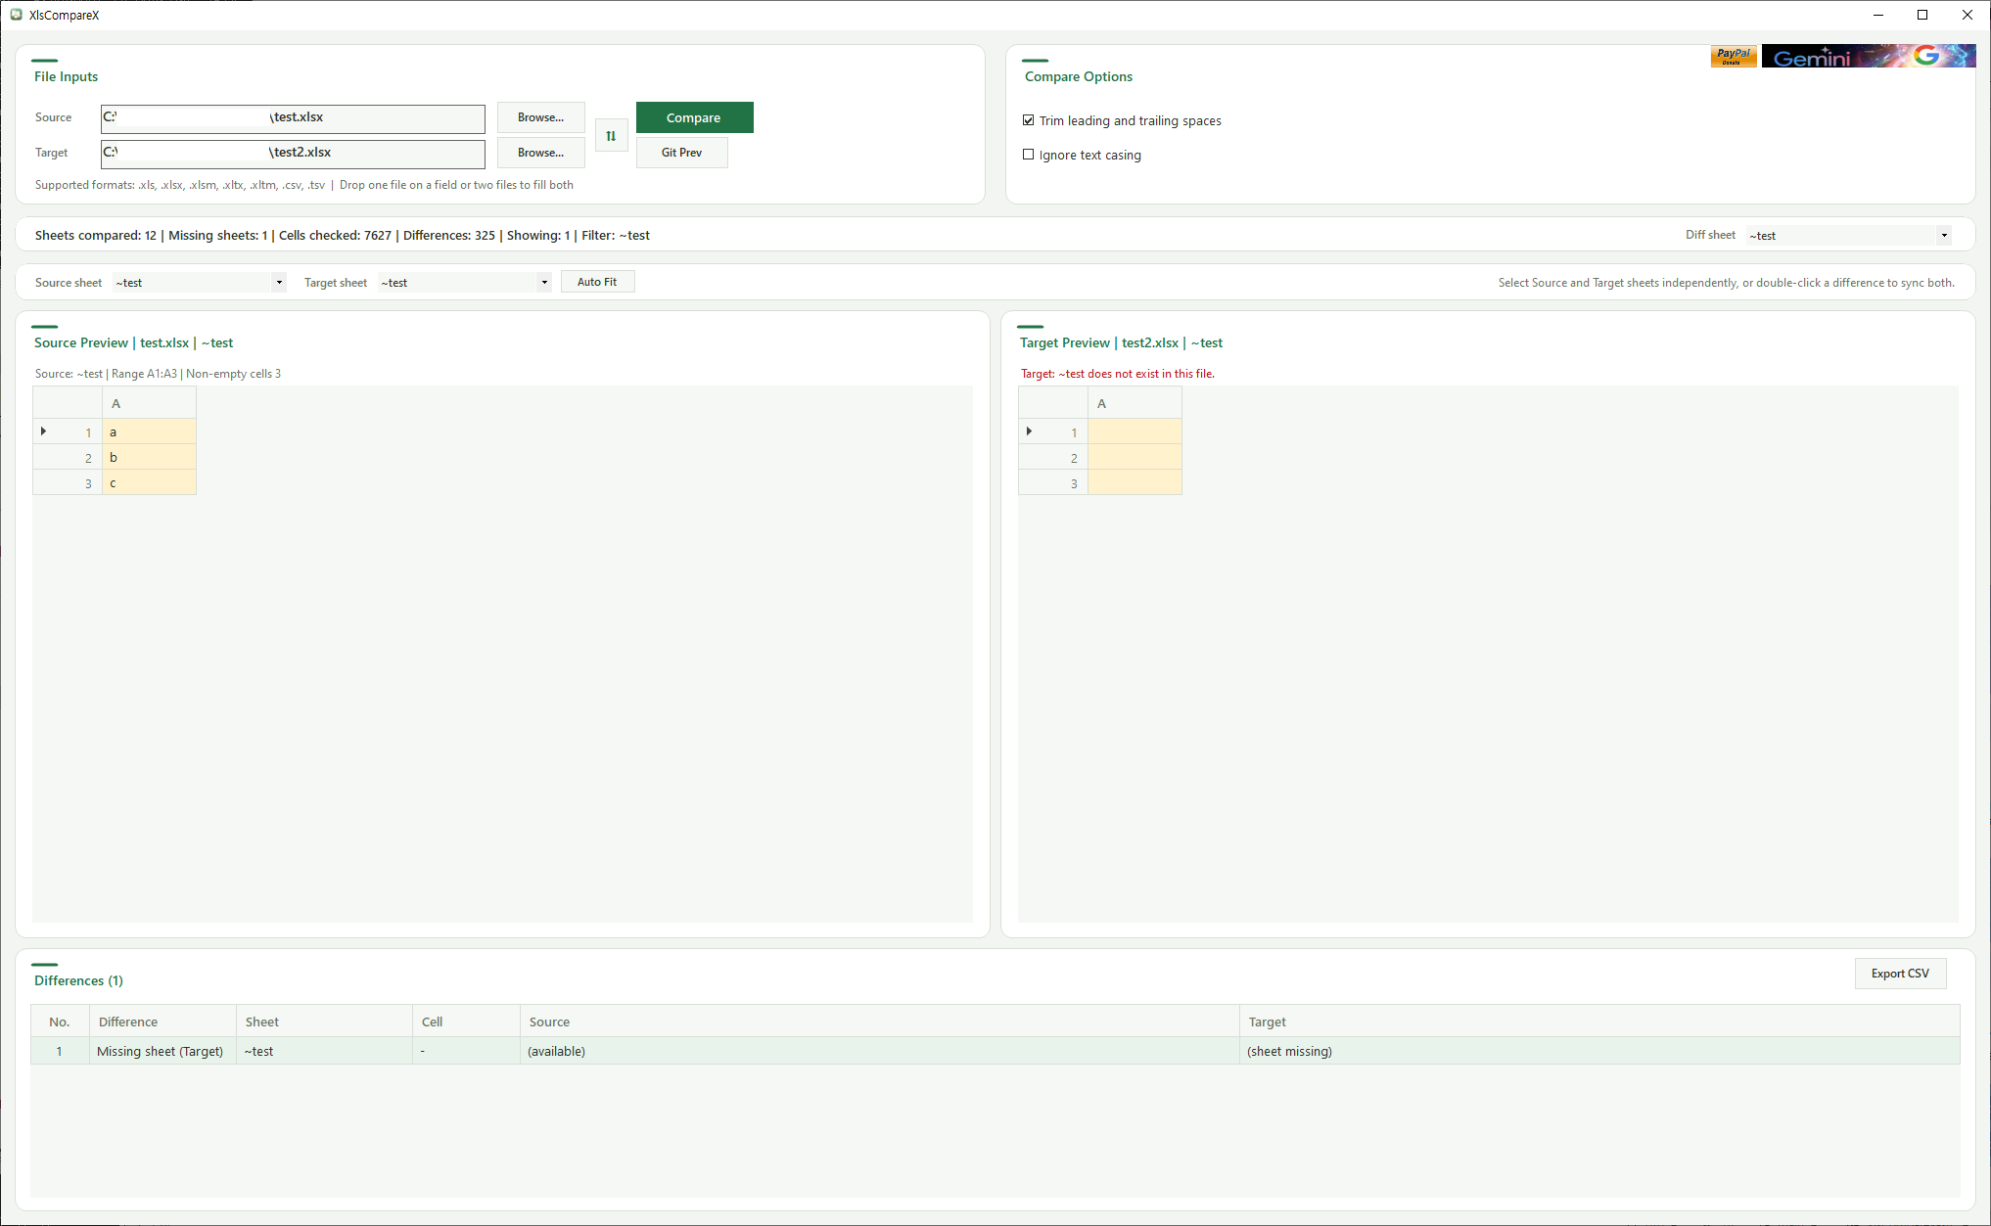
Task: Select row 1 marker in Target Preview grid
Action: (1029, 431)
